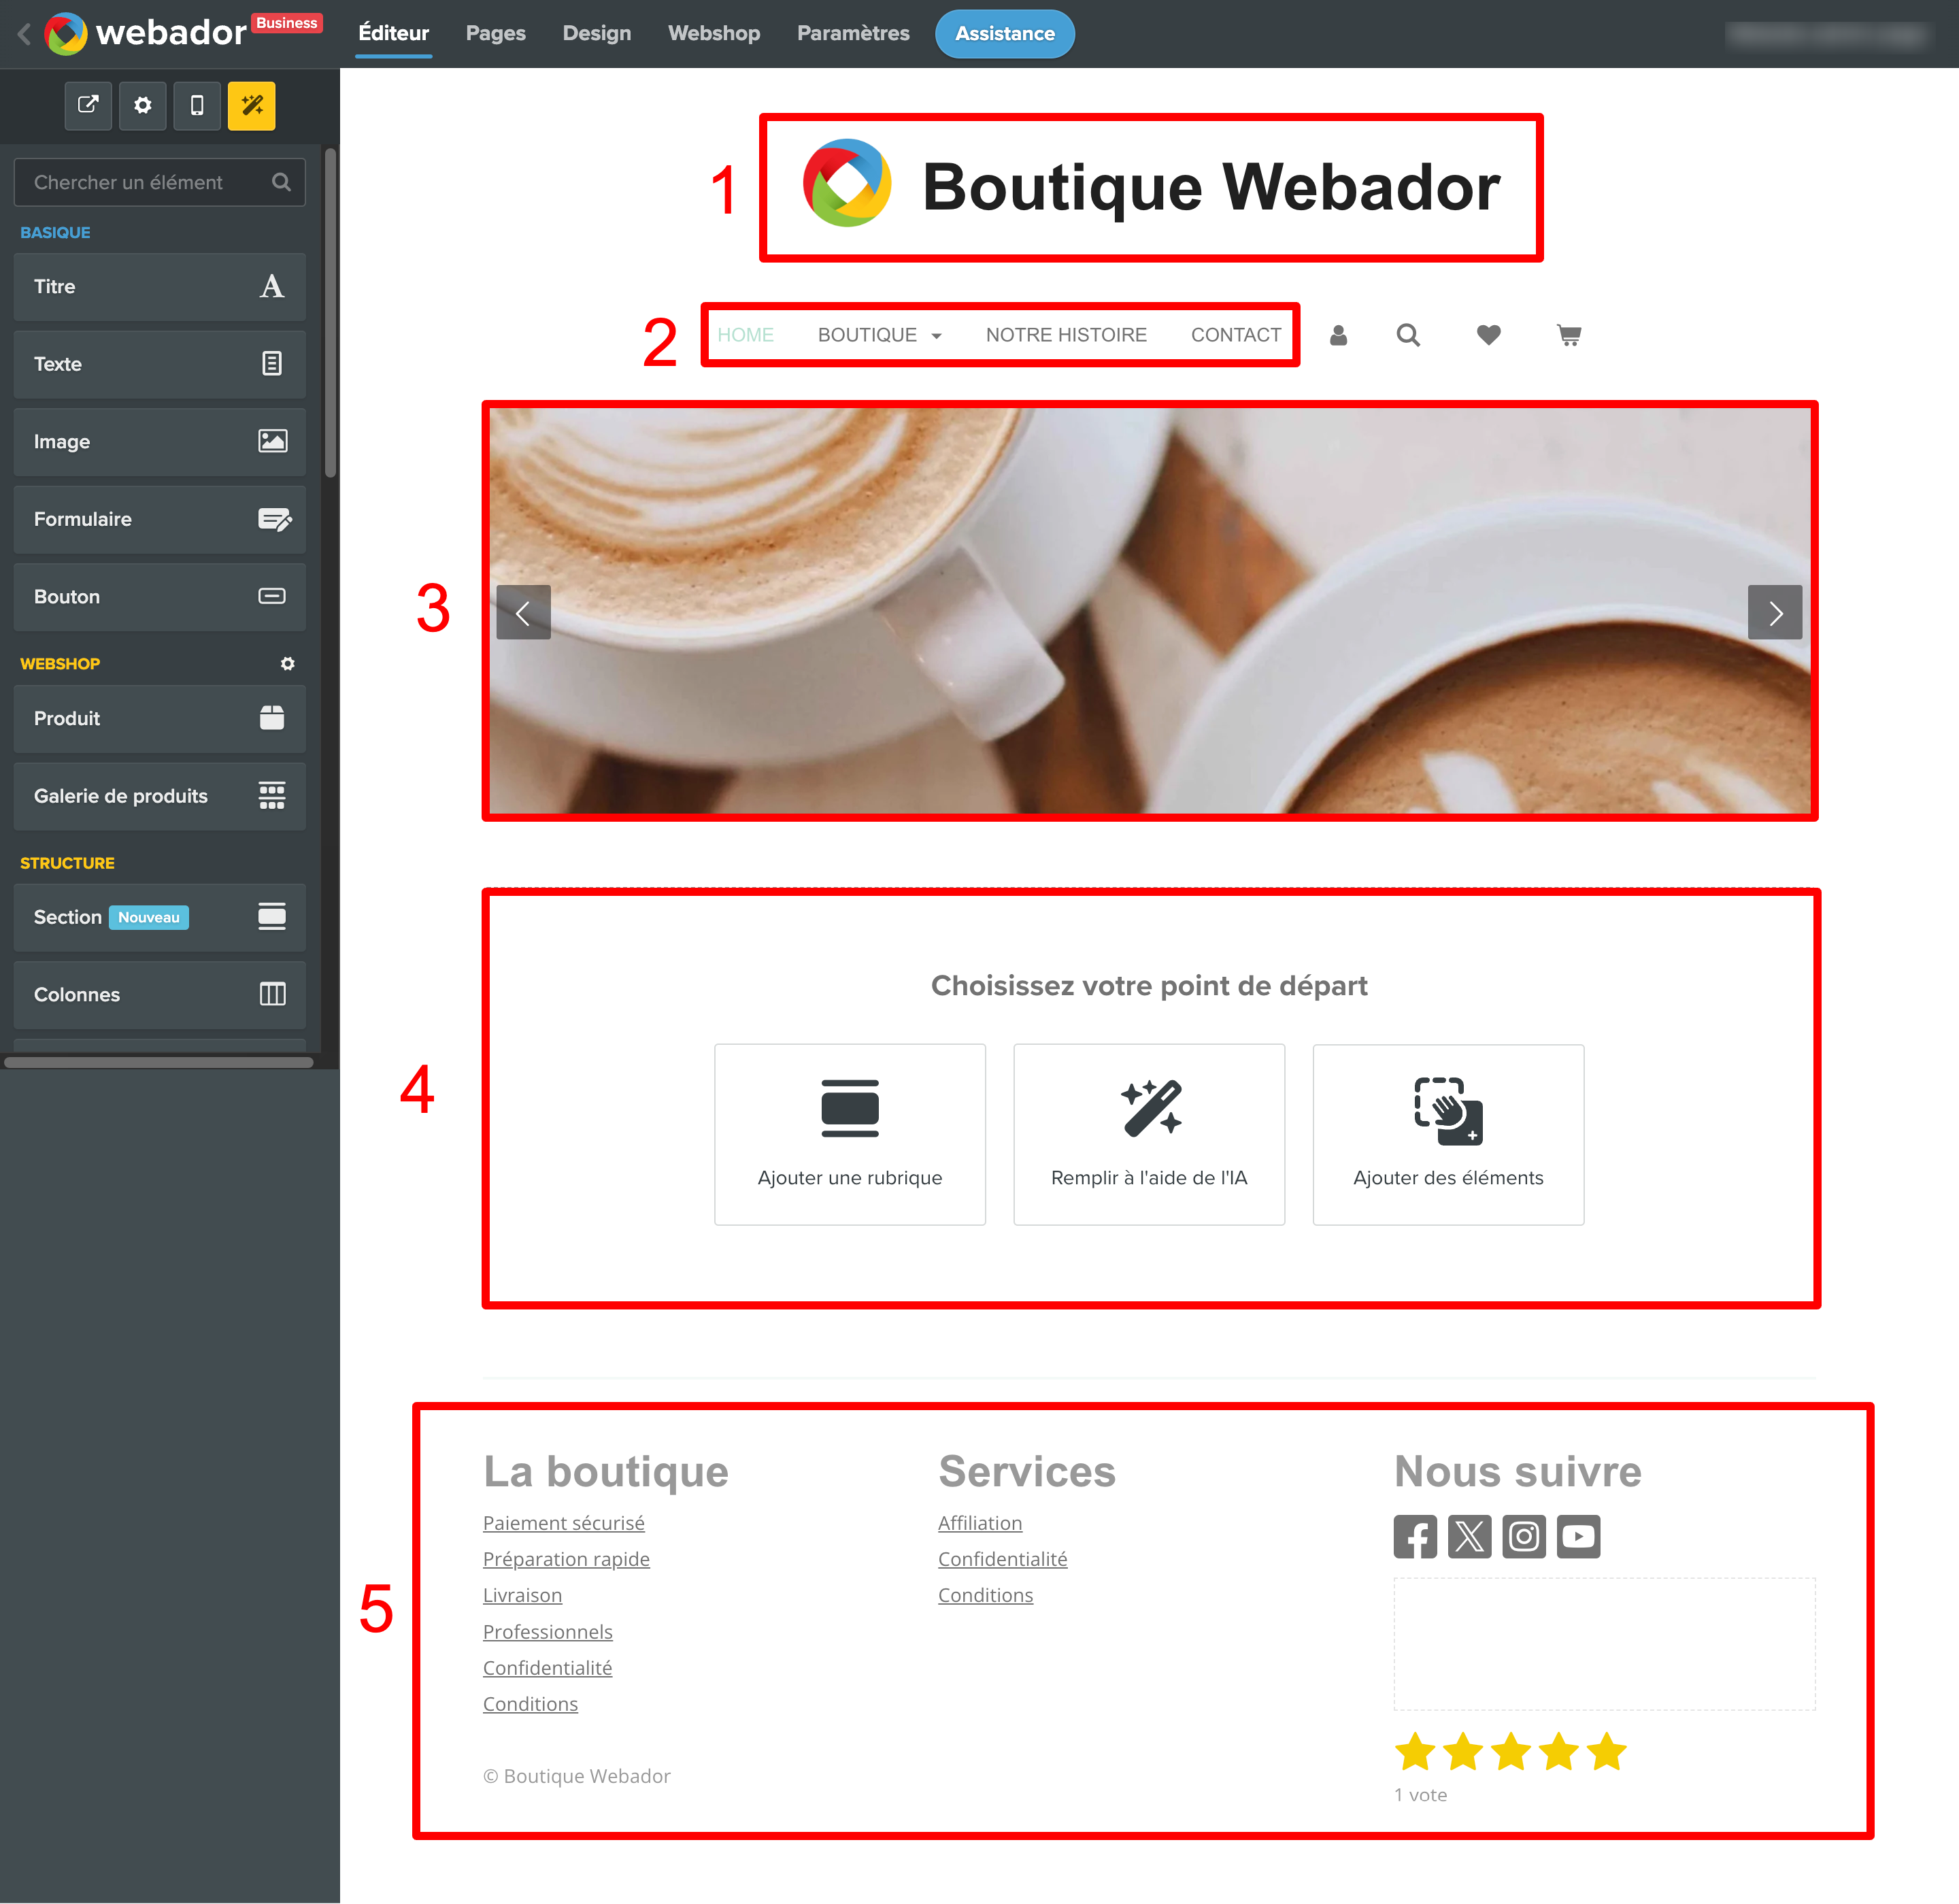
Task: Open the Professionnels footer link
Action: point(548,1632)
